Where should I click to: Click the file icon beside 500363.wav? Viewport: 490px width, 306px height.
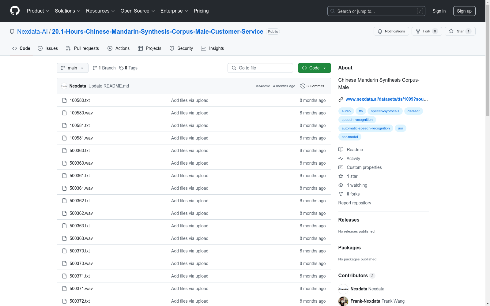tap(64, 238)
